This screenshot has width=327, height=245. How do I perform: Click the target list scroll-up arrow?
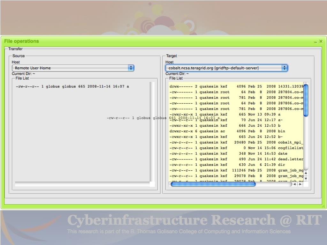[x=306, y=173]
